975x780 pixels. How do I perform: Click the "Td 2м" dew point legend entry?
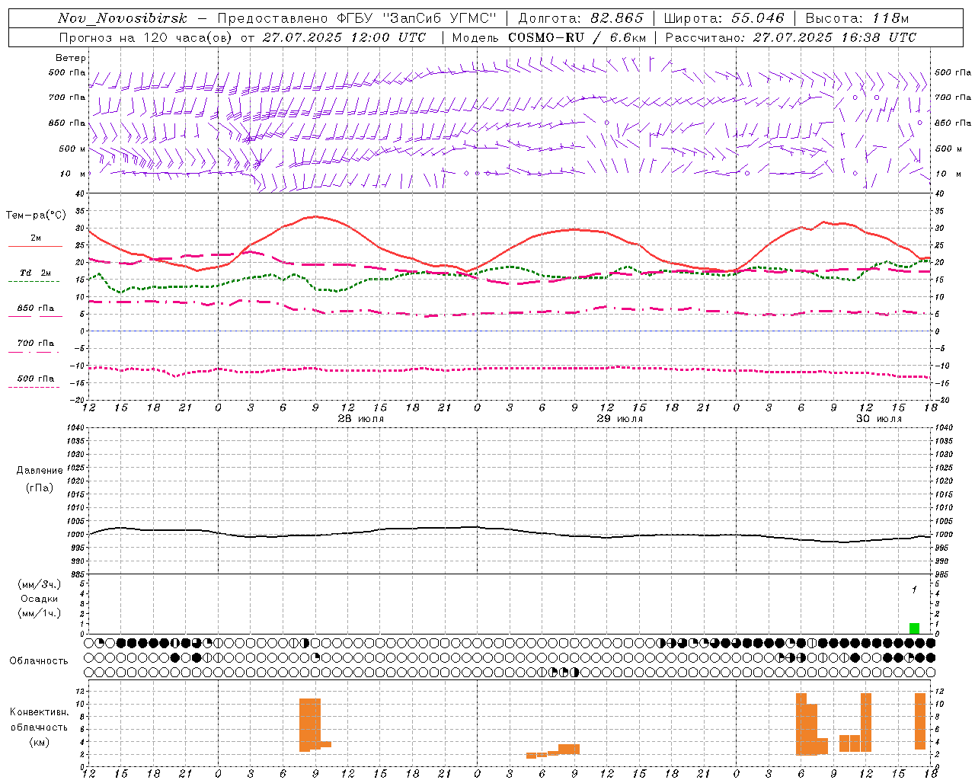pos(36,273)
